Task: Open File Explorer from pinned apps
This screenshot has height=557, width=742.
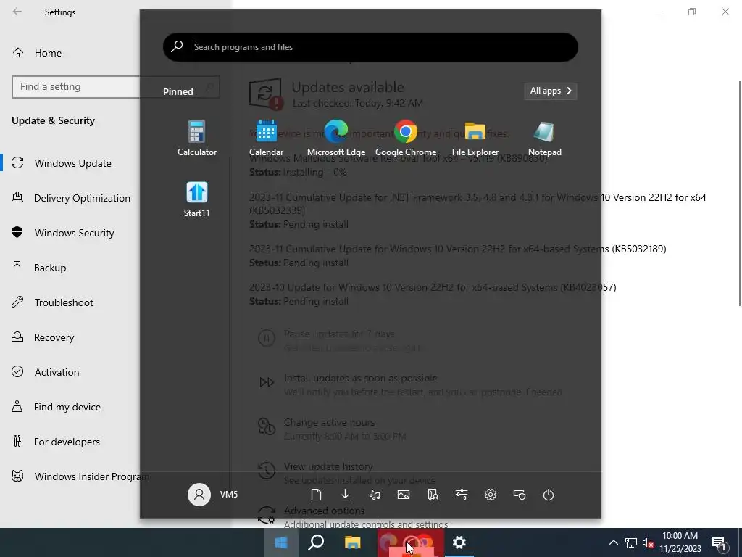Action: 475,138
